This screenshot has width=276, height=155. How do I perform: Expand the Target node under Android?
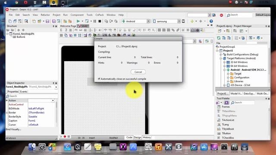[x=228, y=74]
